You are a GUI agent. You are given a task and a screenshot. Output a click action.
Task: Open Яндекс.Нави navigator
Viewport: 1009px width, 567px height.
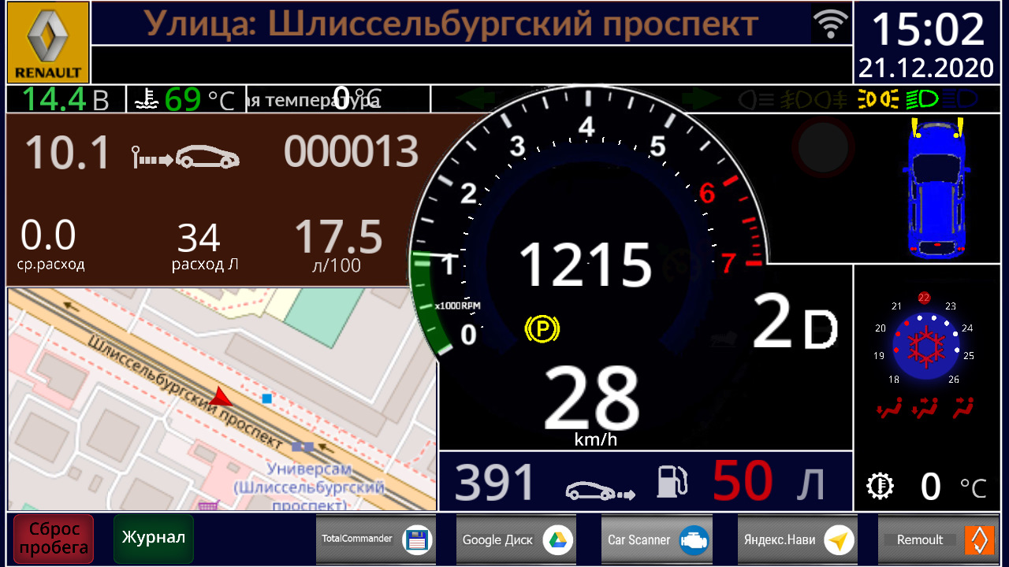[798, 539]
